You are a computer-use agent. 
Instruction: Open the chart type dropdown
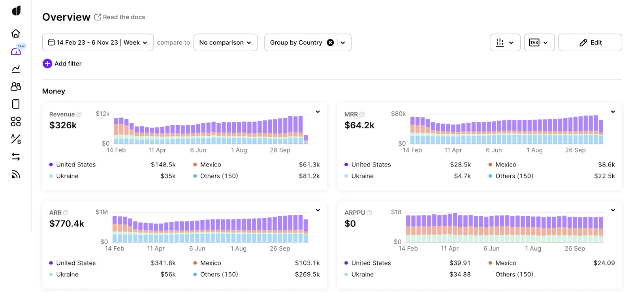click(505, 43)
